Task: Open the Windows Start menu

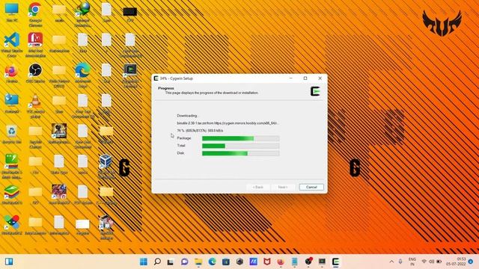Action: pos(143,262)
